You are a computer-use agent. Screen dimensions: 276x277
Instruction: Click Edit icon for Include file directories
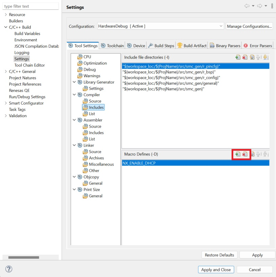(252, 57)
